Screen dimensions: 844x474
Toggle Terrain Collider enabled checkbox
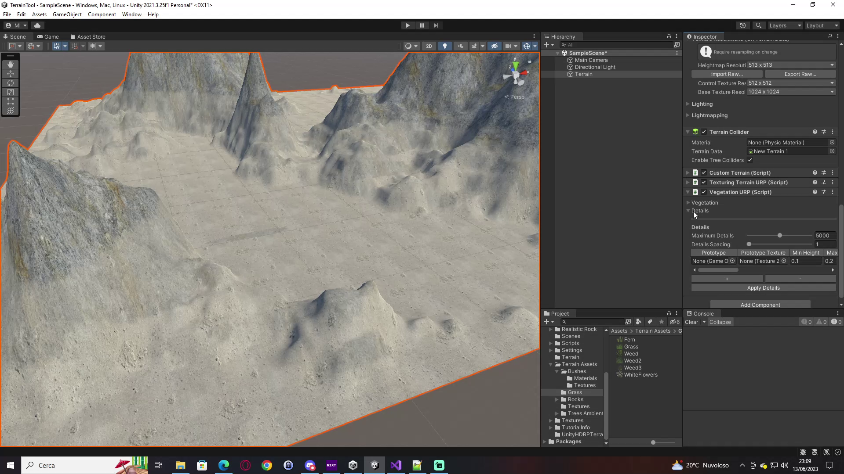click(x=704, y=132)
